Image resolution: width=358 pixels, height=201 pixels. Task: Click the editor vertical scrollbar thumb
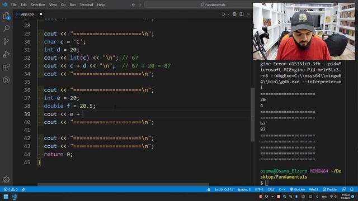[x=252, y=114]
